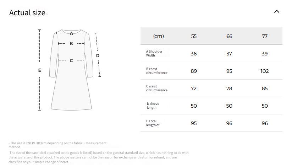Screen dimensions: 286x167
Task: Click the letter D sleeve marker
Action: (98, 55)
